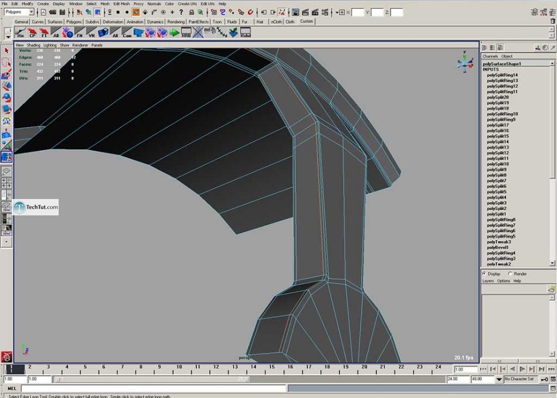Click the left double-arrow layer button
The image size is (557, 398).
click(500, 361)
